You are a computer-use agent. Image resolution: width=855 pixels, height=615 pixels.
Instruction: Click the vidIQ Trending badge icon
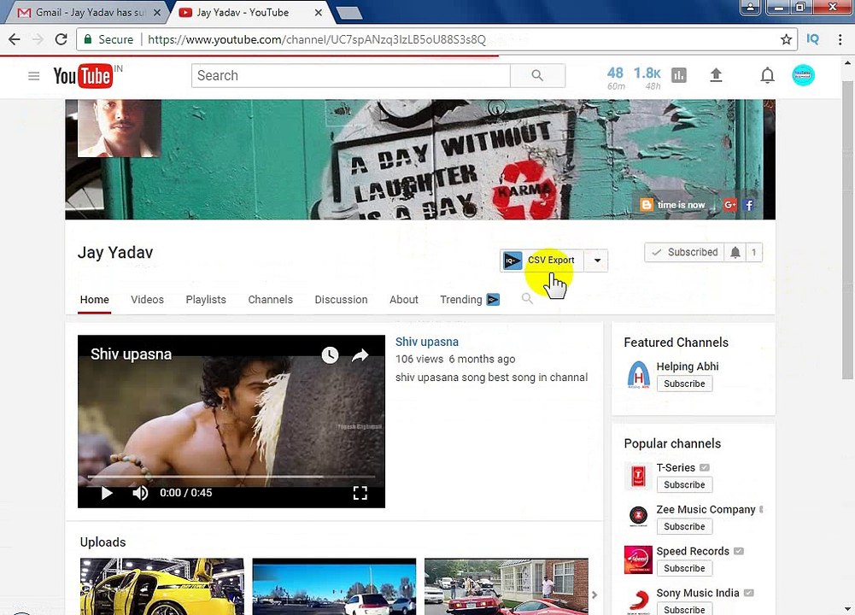click(x=493, y=299)
